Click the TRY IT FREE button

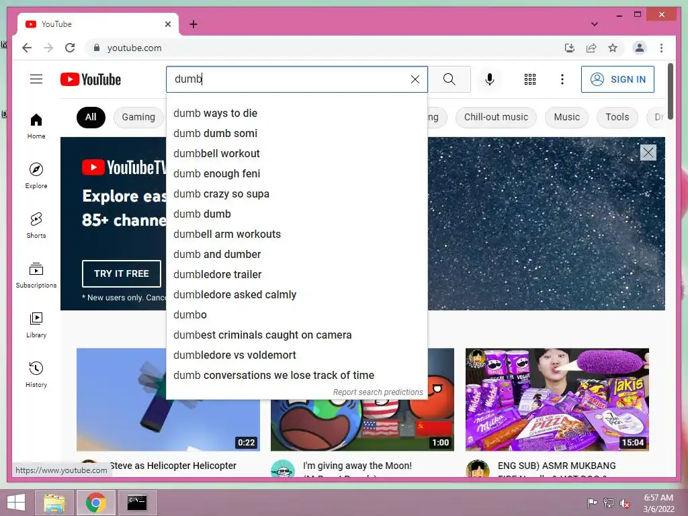pos(122,273)
